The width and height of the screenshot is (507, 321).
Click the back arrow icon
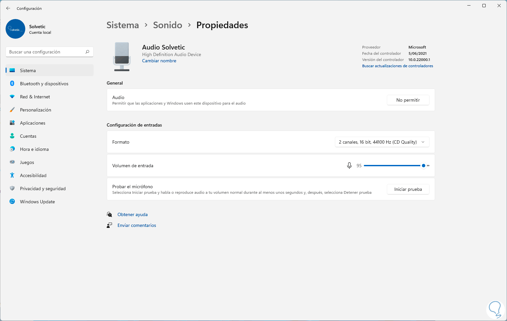(x=8, y=8)
